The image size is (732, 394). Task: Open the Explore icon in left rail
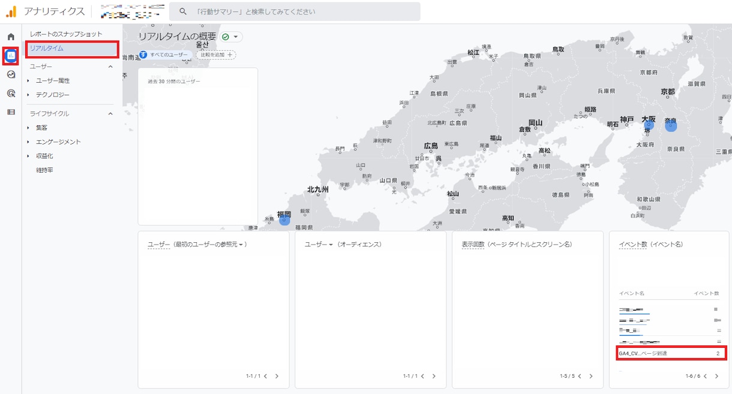[x=11, y=74]
